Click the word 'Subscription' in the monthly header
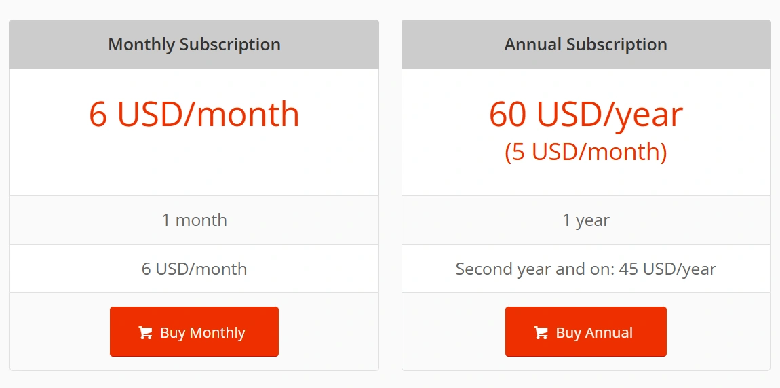Screen dimensions: 780x388 tap(230, 45)
